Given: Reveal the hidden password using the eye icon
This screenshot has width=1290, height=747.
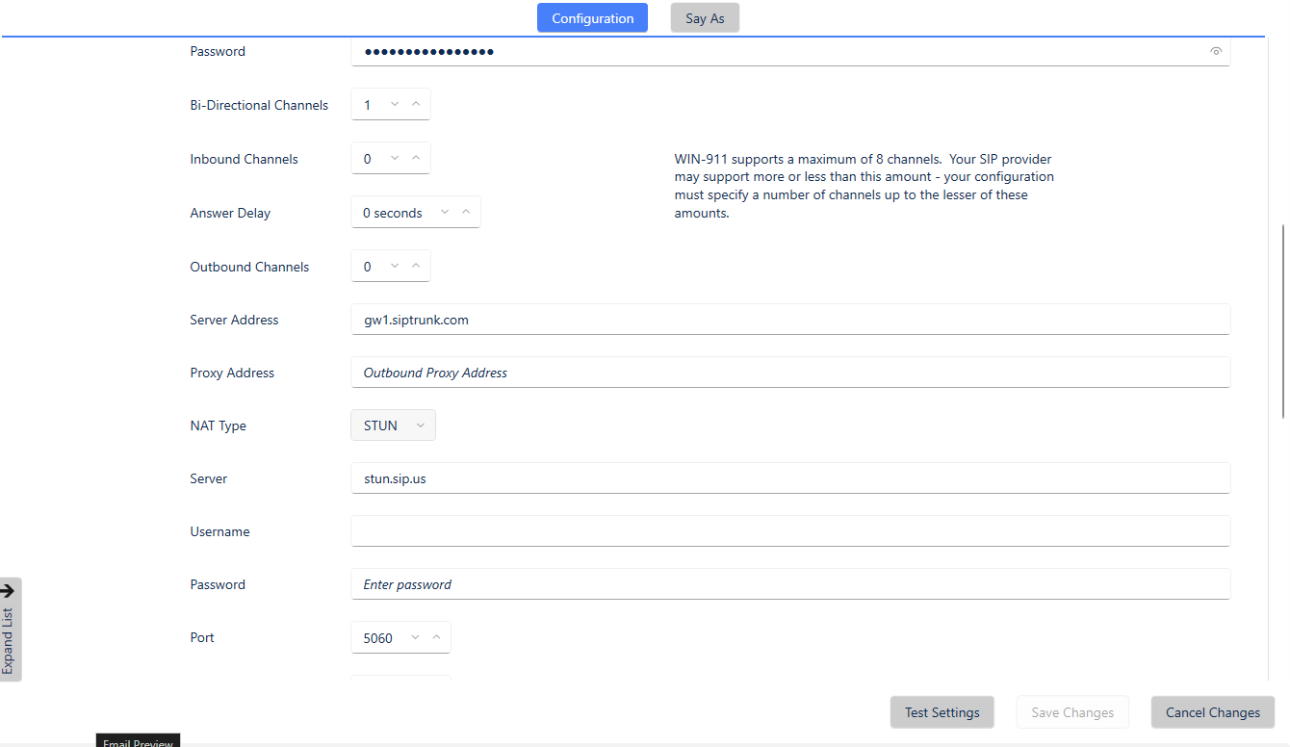Looking at the screenshot, I should [1215, 51].
